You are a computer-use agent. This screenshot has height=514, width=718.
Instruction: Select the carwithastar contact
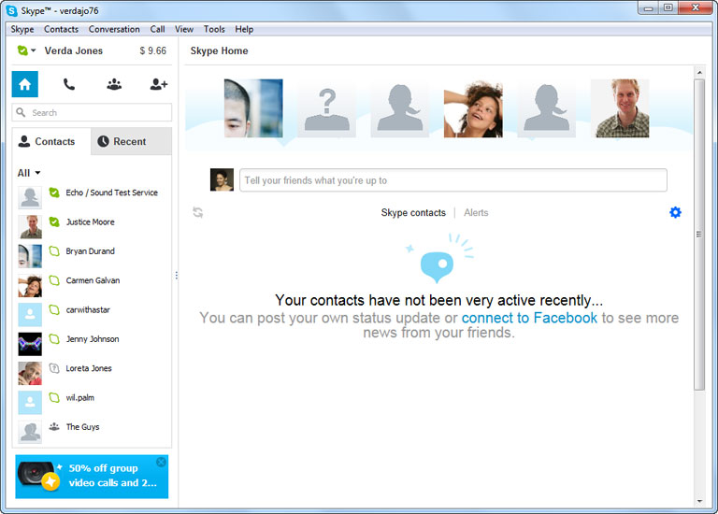pos(92,313)
